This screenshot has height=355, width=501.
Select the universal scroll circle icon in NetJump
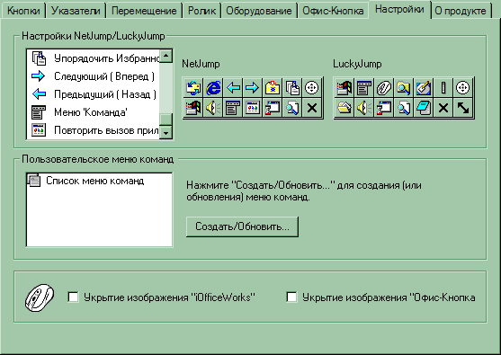coord(312,88)
